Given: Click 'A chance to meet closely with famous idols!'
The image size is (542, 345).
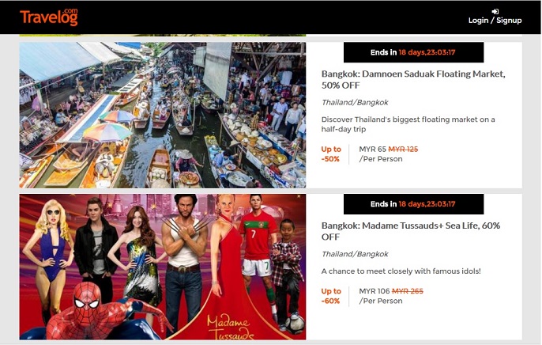Looking at the screenshot, I should (x=401, y=271).
